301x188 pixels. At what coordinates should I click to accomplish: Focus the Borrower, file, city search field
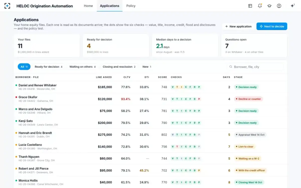(x=255, y=67)
